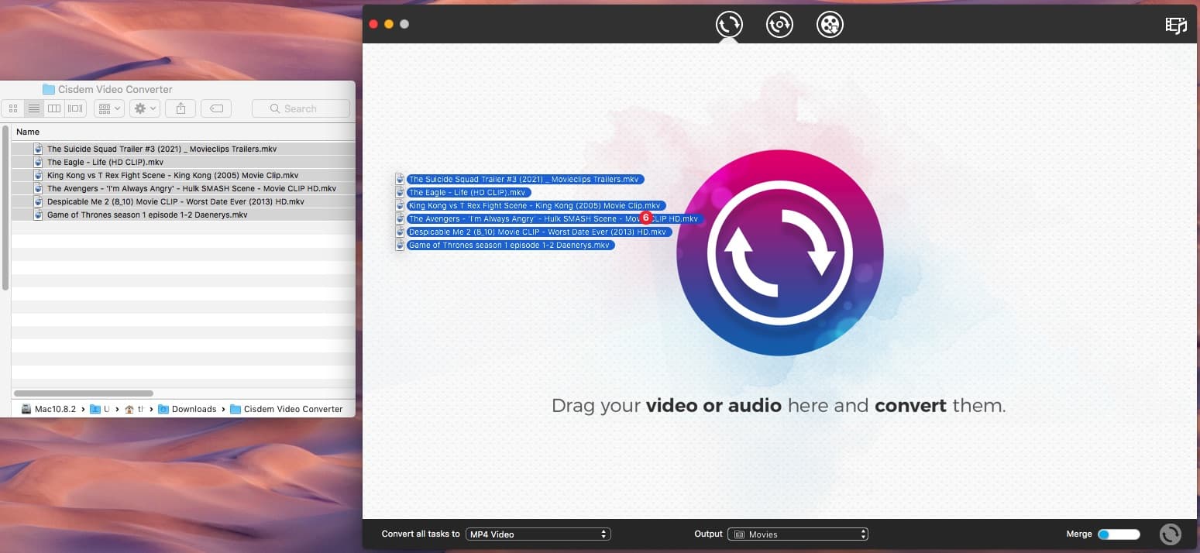Viewport: 1200px width, 553px height.
Task: Start conversion with the bottom-right convert button
Action: [1170, 534]
